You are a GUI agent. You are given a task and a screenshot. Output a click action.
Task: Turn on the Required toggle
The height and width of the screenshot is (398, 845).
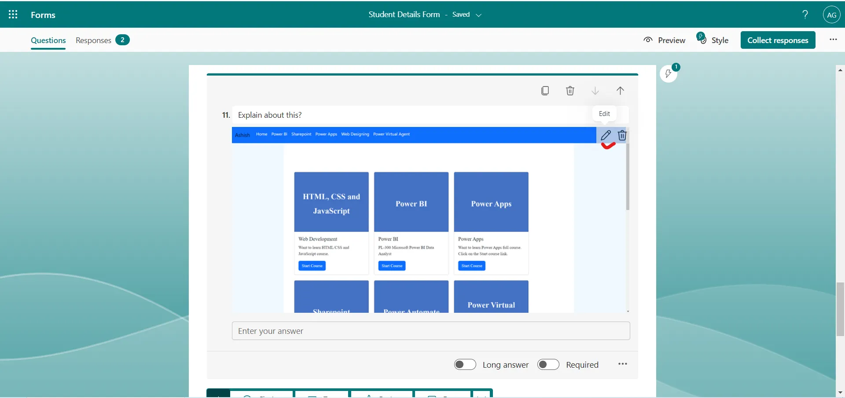(x=548, y=364)
